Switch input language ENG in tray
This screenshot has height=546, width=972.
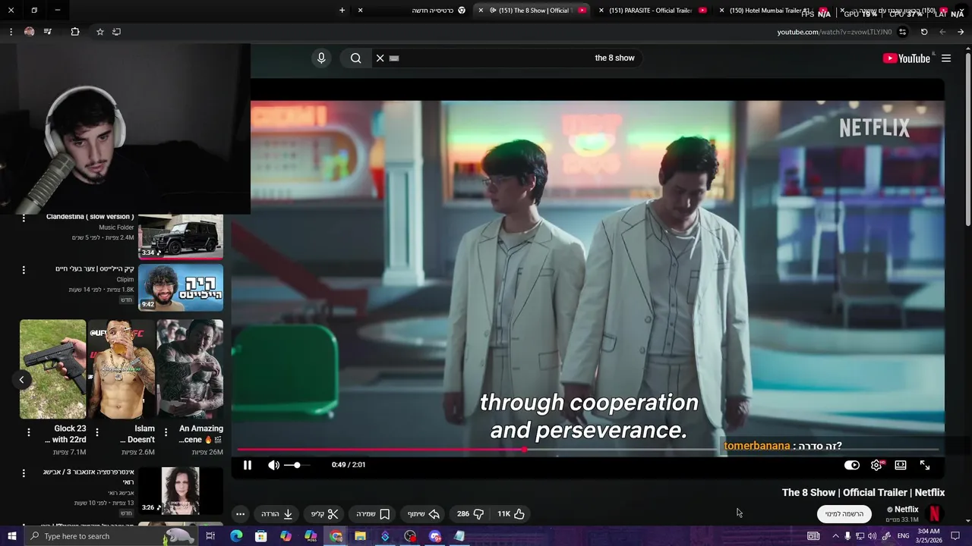[x=904, y=536]
